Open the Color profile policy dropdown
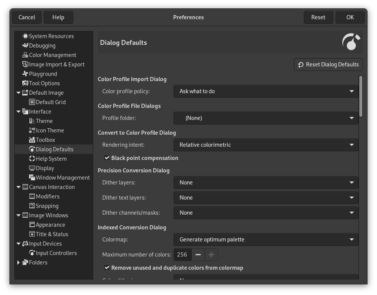Viewport: 377px width, 295px height. 266,91
